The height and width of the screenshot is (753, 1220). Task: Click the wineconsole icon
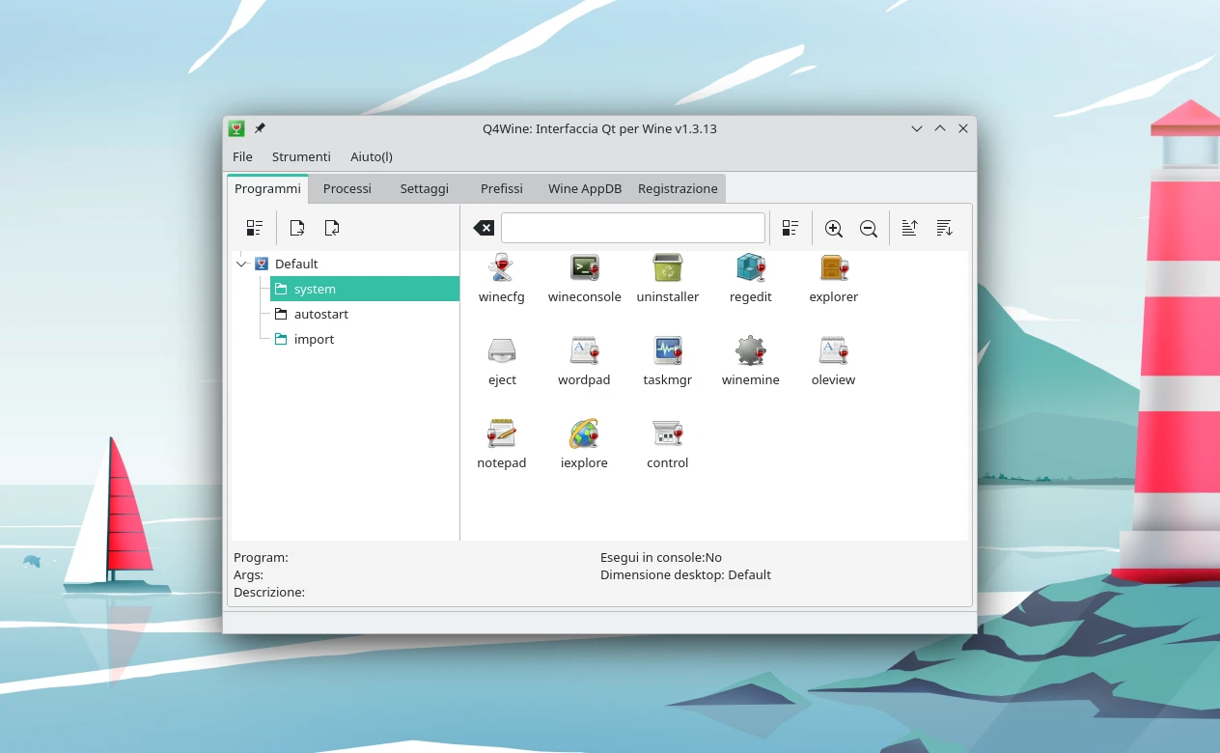tap(584, 269)
